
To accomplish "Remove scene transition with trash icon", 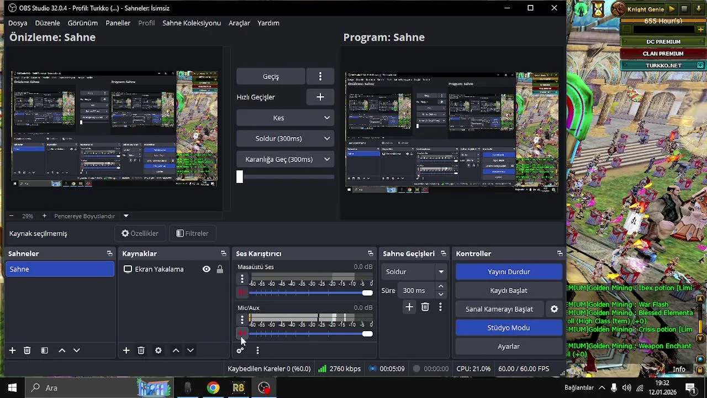I will coord(425,307).
